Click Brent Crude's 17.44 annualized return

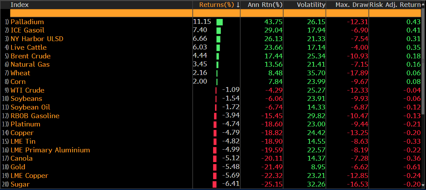point(273,56)
